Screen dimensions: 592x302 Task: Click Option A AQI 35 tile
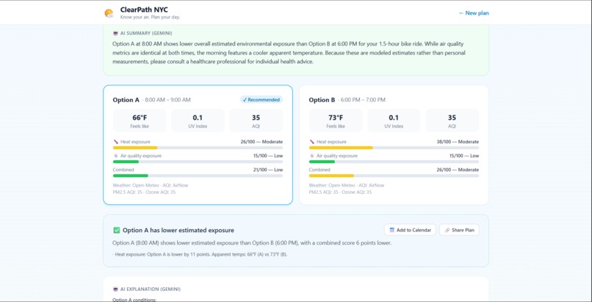[x=256, y=121]
